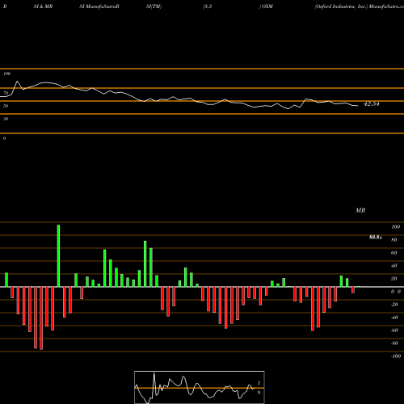Image resolution: width=404 pixels, height=404 pixels.
Task: Click the end point of the RSI line
Action: click(358, 105)
